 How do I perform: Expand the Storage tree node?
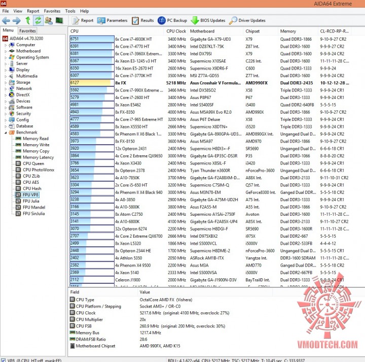click(6, 83)
